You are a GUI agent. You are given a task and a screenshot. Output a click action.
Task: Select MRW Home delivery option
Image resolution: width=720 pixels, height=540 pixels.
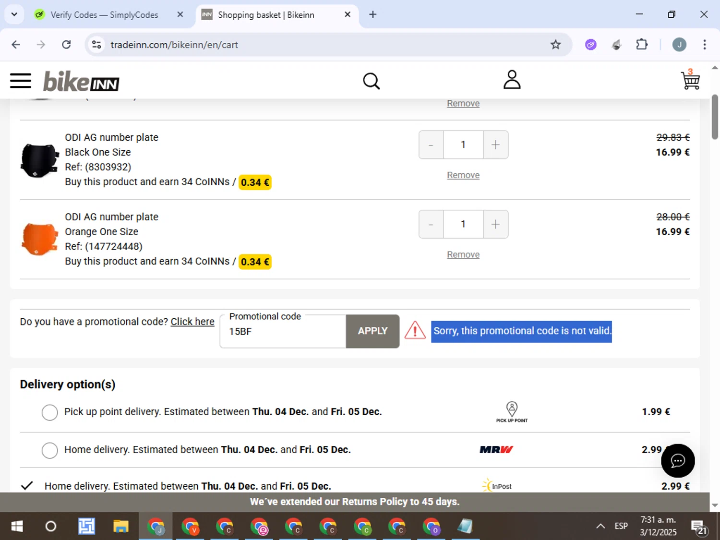[x=49, y=450]
